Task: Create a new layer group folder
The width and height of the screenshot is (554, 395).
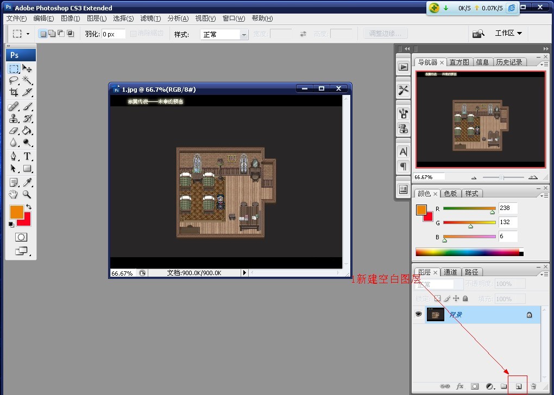Action: coord(504,386)
